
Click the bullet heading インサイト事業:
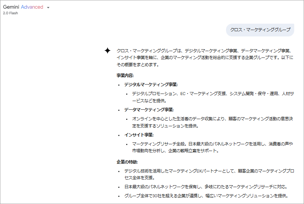[x=139, y=135]
